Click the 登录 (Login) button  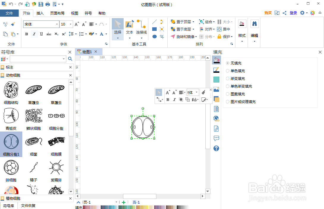click(x=293, y=13)
